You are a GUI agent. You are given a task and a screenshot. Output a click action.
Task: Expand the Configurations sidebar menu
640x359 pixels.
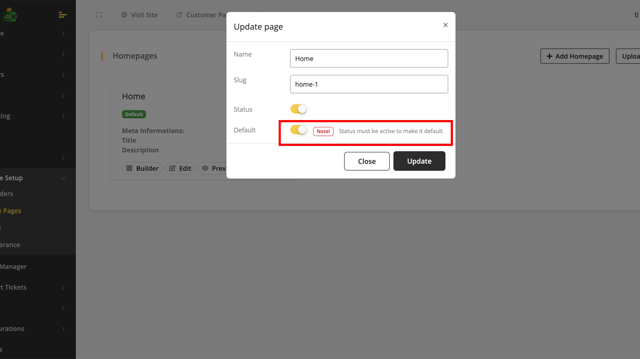63,329
